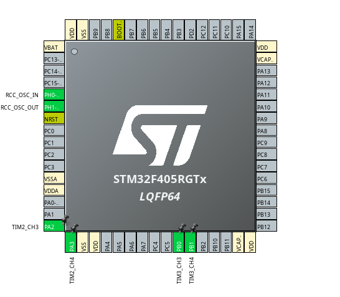This screenshot has height=297, width=340.
Task: Select the green PH0 oscillator input pin
Action: point(54,95)
